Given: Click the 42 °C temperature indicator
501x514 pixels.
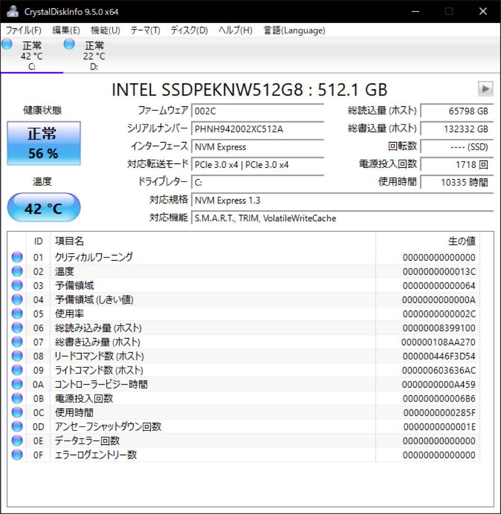Looking at the screenshot, I should click(44, 208).
